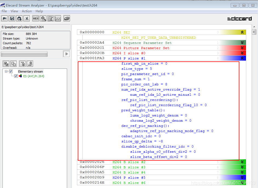Select the H264 B slice #6 row
The height and width of the screenshot is (188, 258).
(x=161, y=183)
